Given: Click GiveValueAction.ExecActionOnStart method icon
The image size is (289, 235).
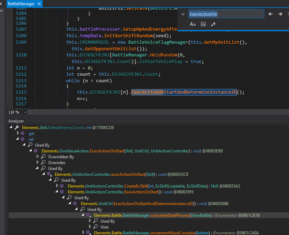Looking at the screenshot, I should coord(36,151).
